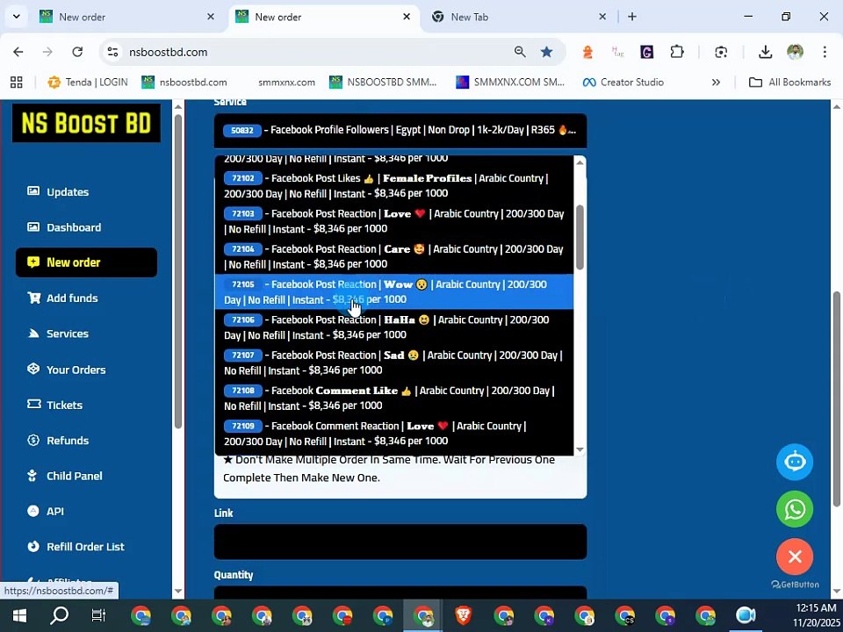Open the Updates sidebar item

coord(58,192)
